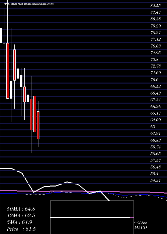Click the 54.31 price axis label
167x234 pixels.
tap(156, 181)
